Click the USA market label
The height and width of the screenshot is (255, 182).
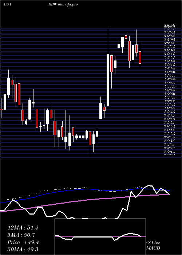click(7, 4)
